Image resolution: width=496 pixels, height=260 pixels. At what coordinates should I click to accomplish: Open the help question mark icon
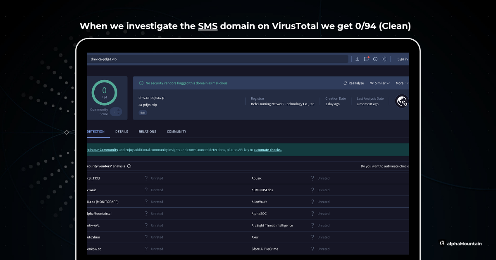[375, 59]
